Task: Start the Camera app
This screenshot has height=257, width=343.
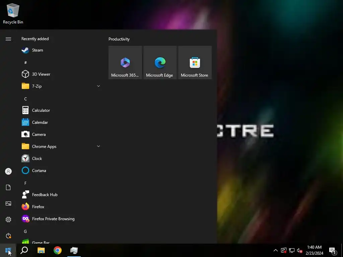Action: 61,135
